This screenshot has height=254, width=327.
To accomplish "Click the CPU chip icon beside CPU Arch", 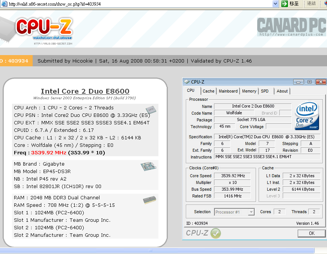I will coord(151,109).
